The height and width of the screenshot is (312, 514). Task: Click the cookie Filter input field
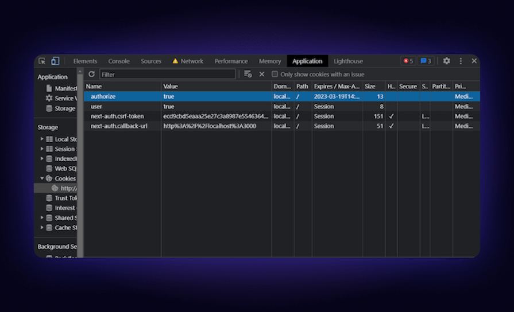coord(167,74)
